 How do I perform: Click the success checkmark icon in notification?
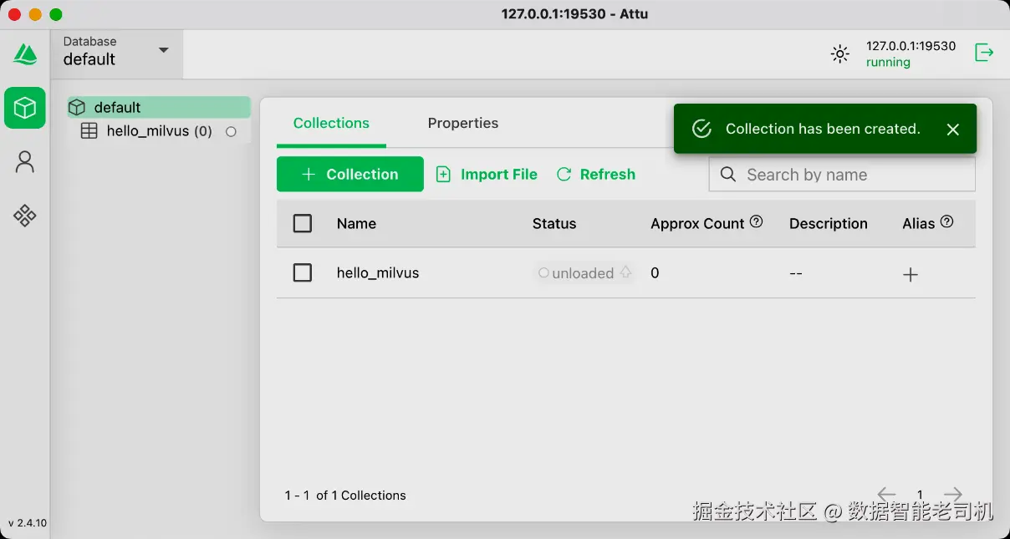point(701,129)
